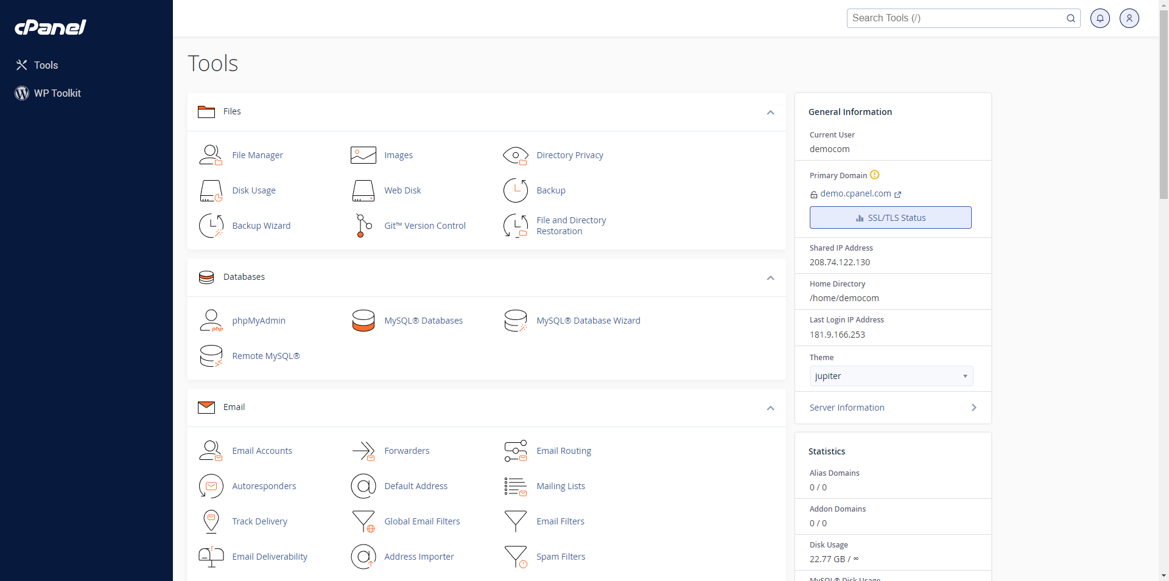Open the Spam Filters icon
The height and width of the screenshot is (581, 1169).
click(x=515, y=557)
